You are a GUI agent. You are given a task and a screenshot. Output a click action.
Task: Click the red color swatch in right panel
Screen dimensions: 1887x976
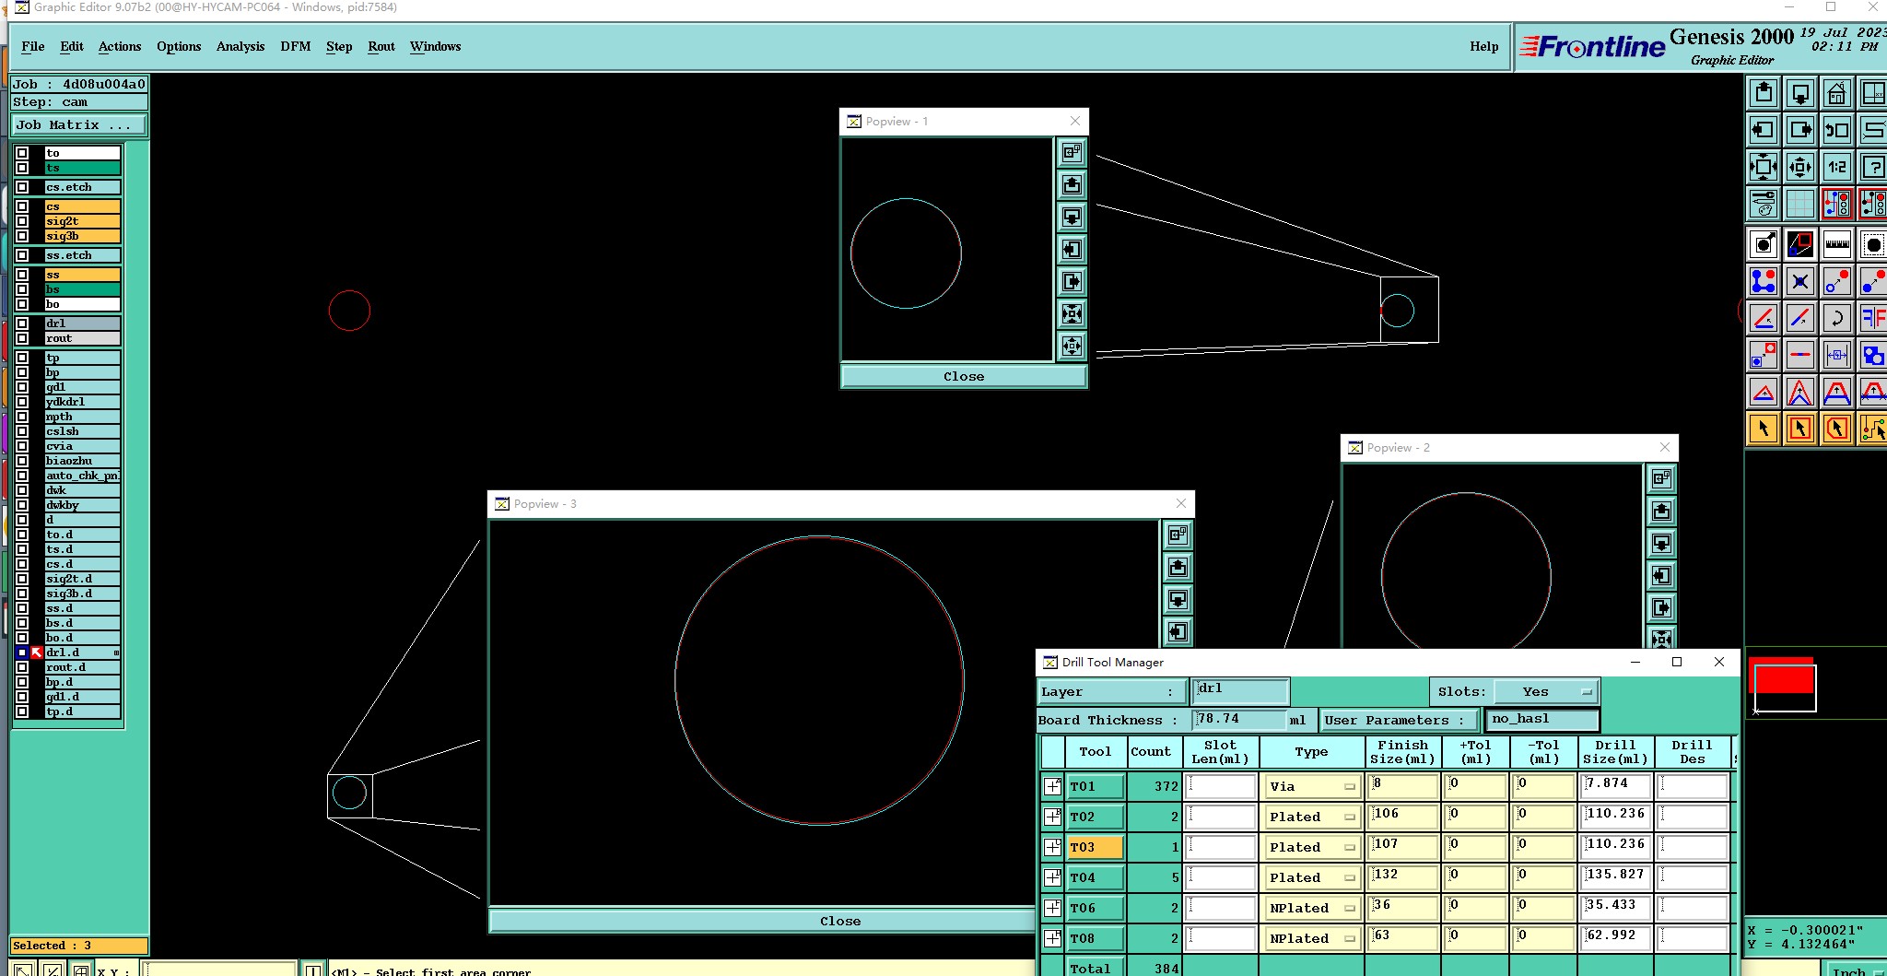pos(1782,676)
